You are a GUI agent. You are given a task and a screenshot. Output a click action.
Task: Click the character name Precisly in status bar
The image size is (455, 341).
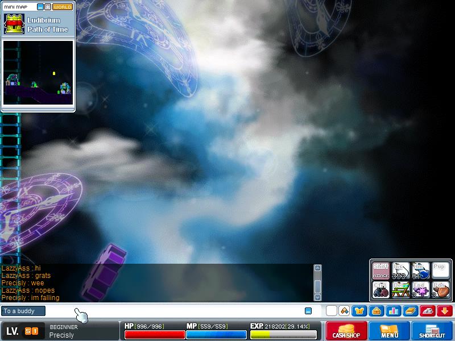61,335
